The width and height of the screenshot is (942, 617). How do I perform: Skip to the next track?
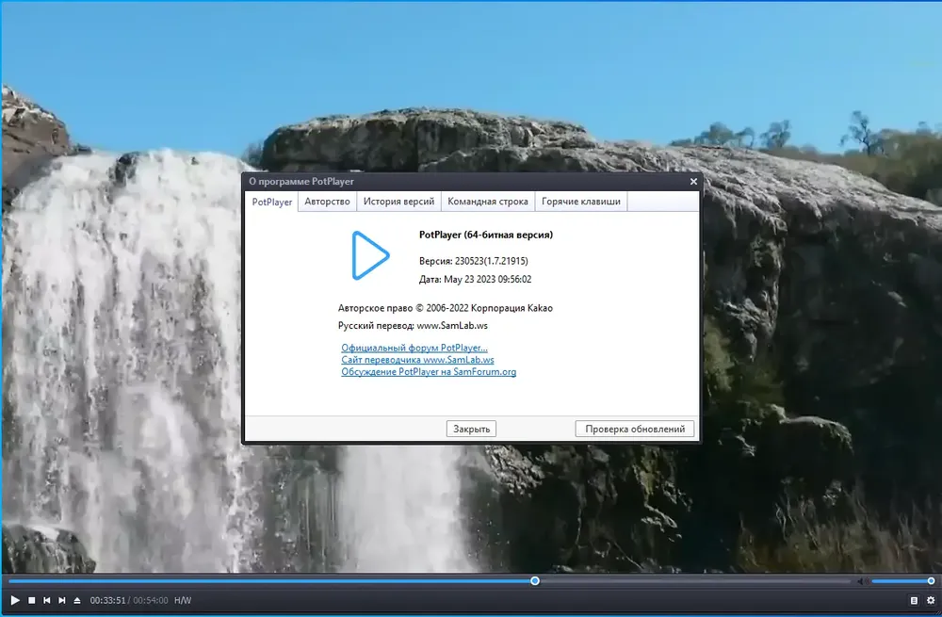click(x=62, y=600)
